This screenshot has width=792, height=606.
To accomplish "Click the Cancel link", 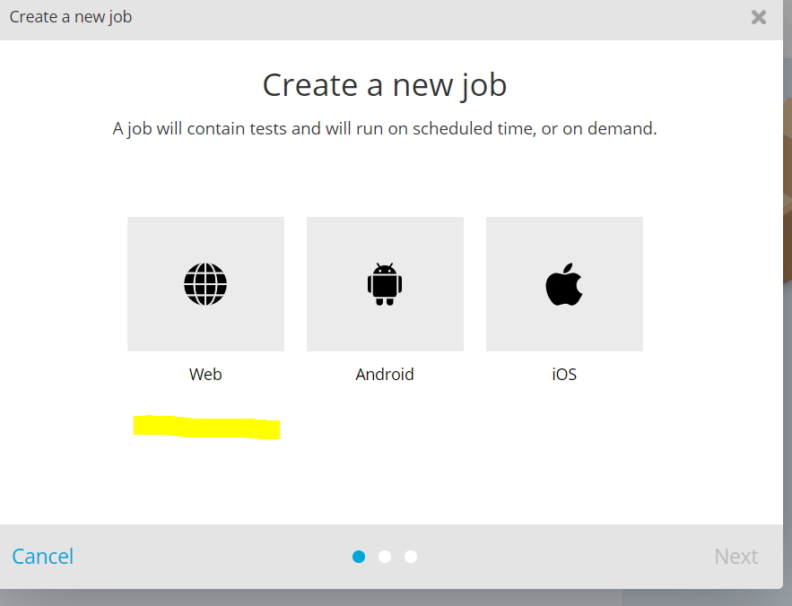I will tap(43, 557).
